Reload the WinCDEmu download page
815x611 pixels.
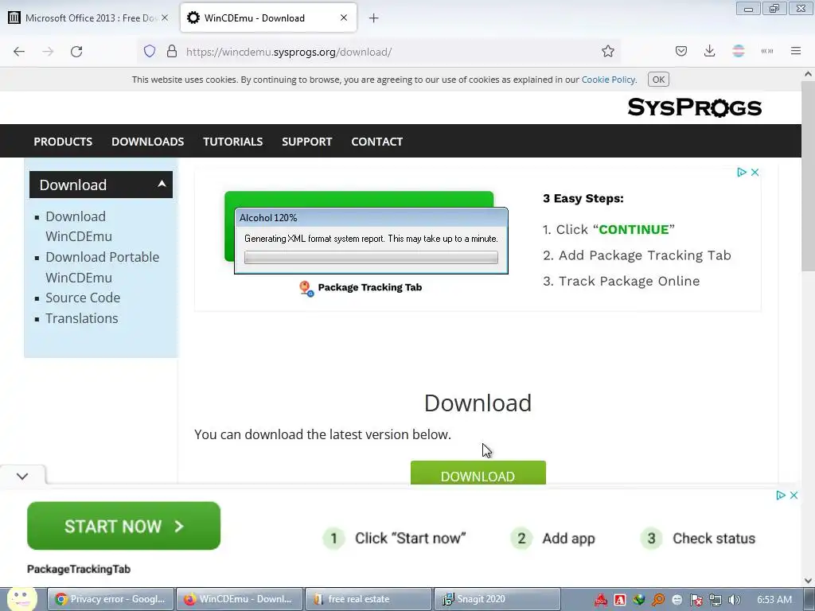pos(76,52)
